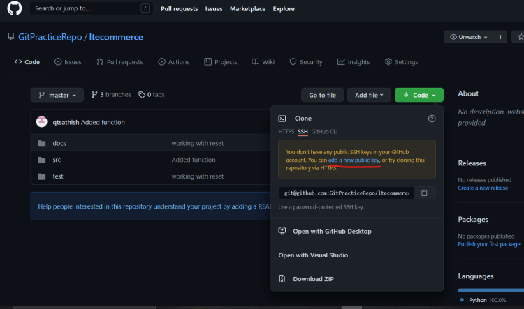This screenshot has width=524, height=309.
Task: Switch to the Insights tab
Action: pyautogui.click(x=354, y=62)
